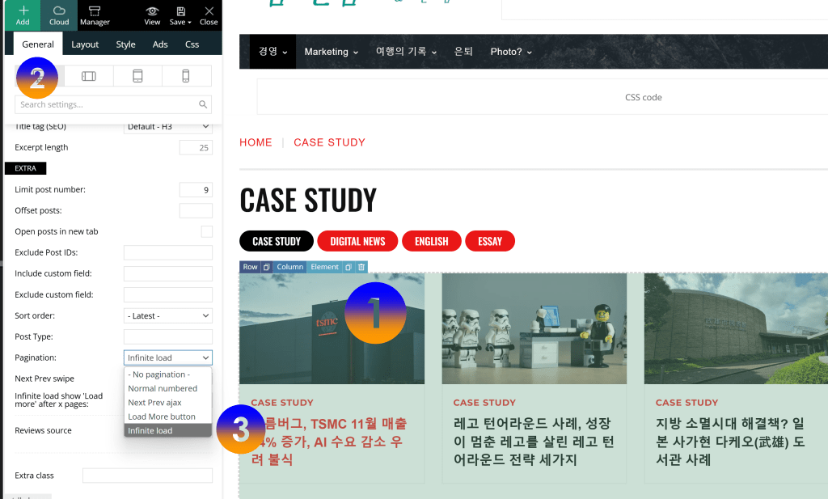Open the Title tag (SEO) dropdown

click(x=167, y=126)
